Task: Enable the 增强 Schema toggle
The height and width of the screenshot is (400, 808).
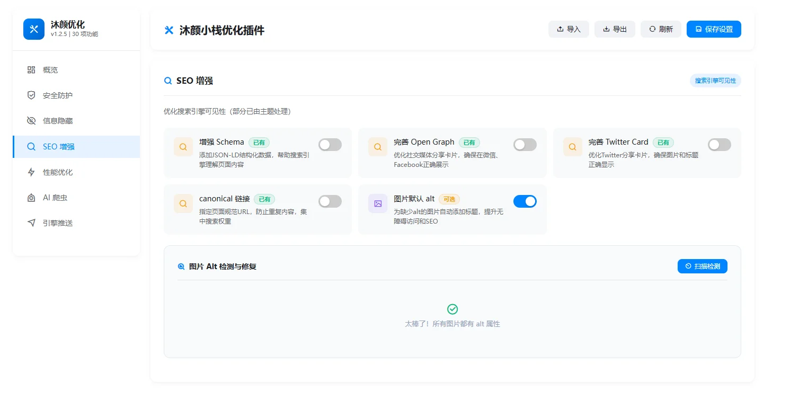Action: 330,145
